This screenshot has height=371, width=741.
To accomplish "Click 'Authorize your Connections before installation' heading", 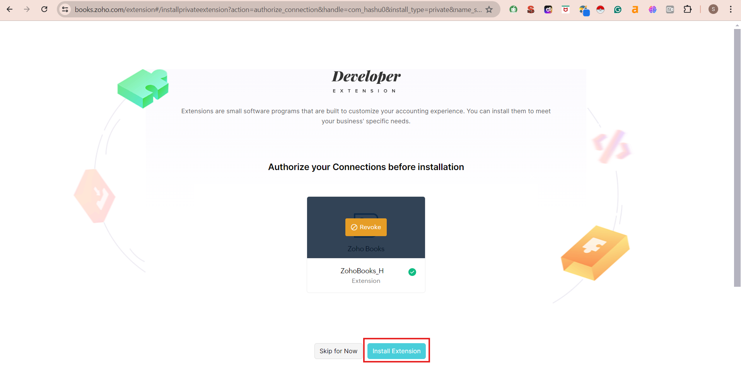I will (366, 167).
